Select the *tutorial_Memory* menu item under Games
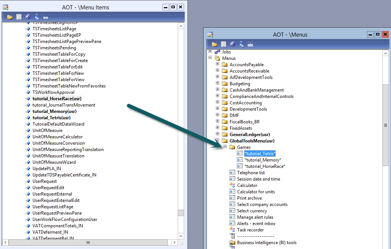The height and width of the screenshot is (249, 391). pyautogui.click(x=263, y=160)
